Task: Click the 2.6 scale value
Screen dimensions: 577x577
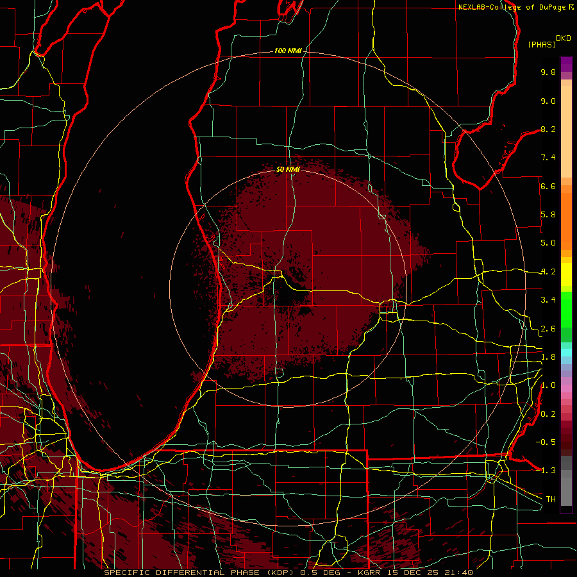Action: [x=548, y=329]
